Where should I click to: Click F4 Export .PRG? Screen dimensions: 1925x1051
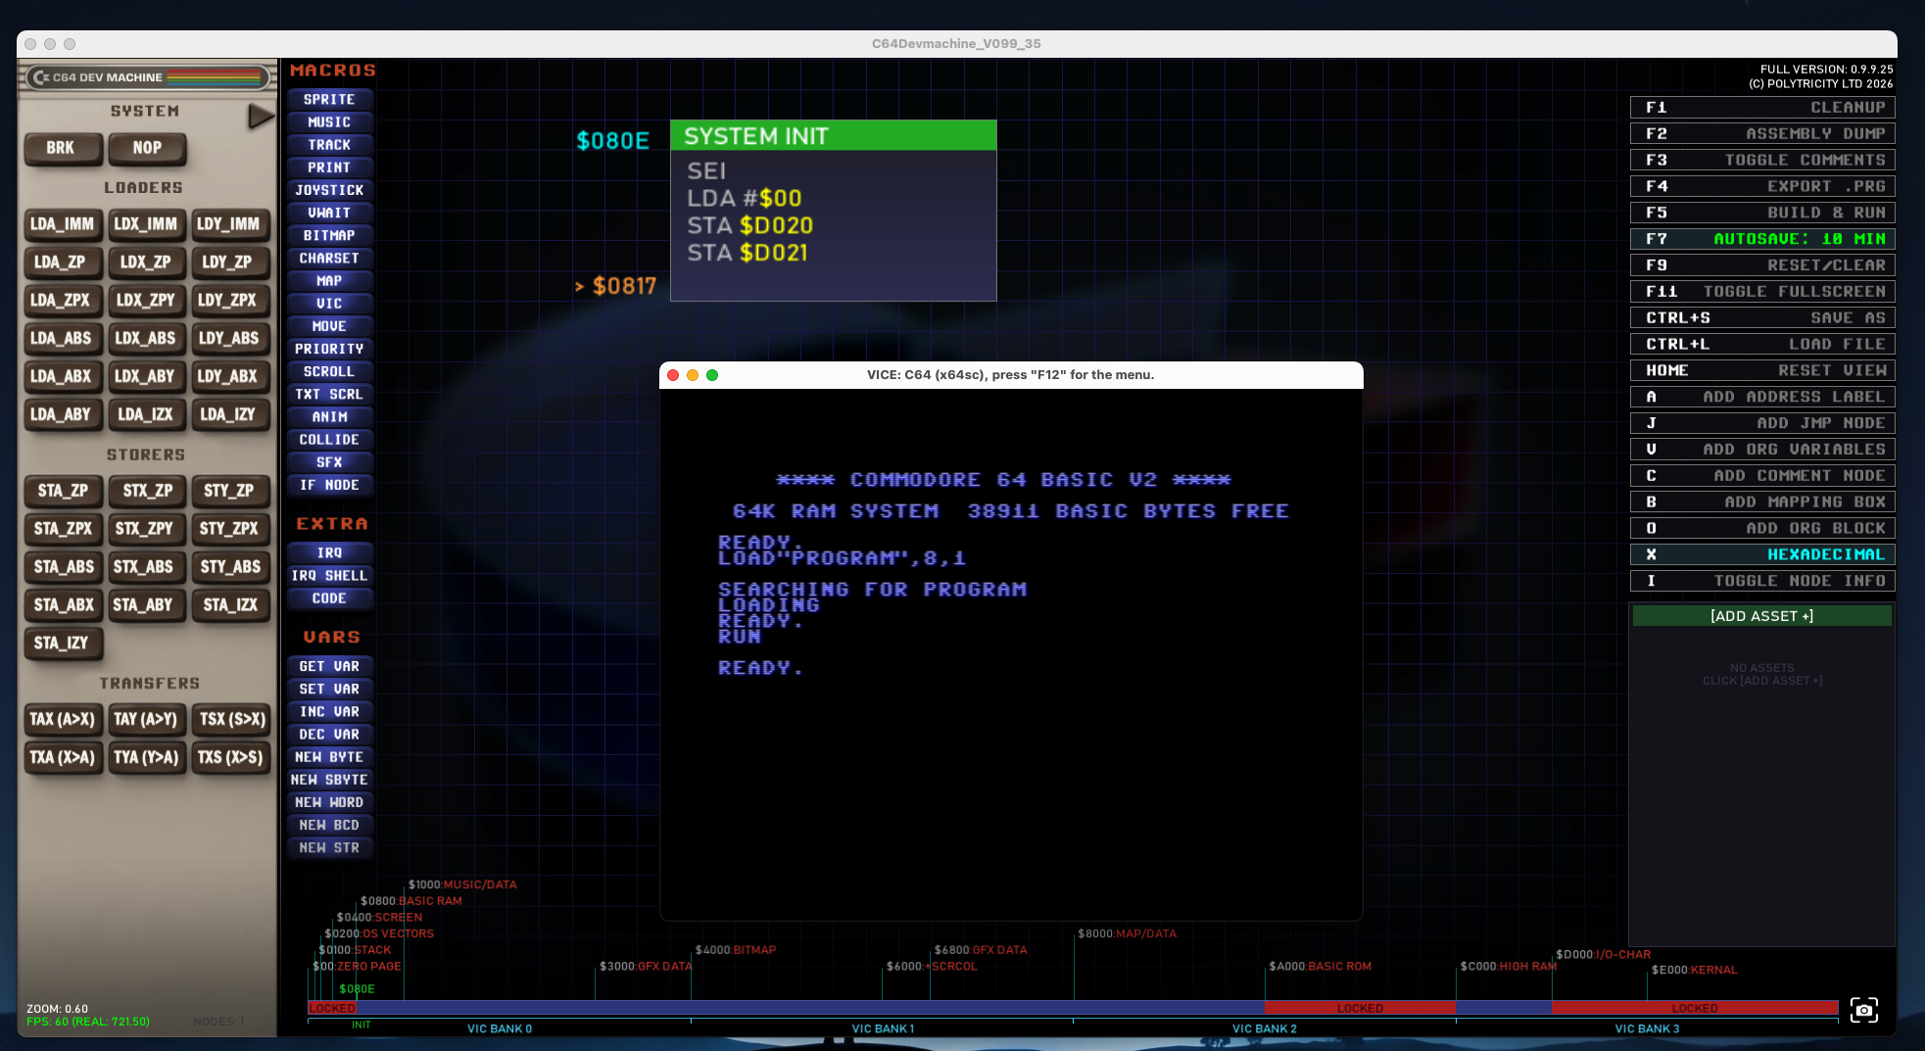[1762, 186]
